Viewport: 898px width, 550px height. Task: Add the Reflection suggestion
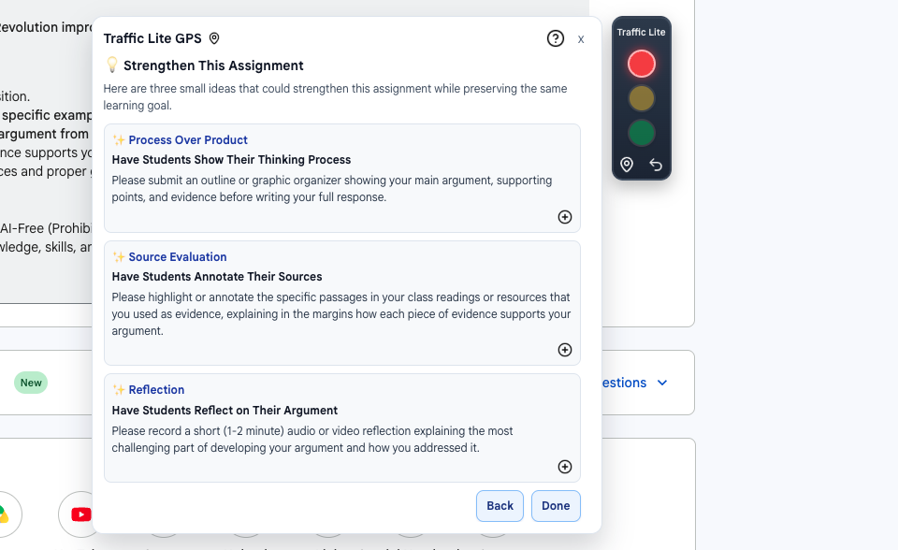tap(565, 467)
